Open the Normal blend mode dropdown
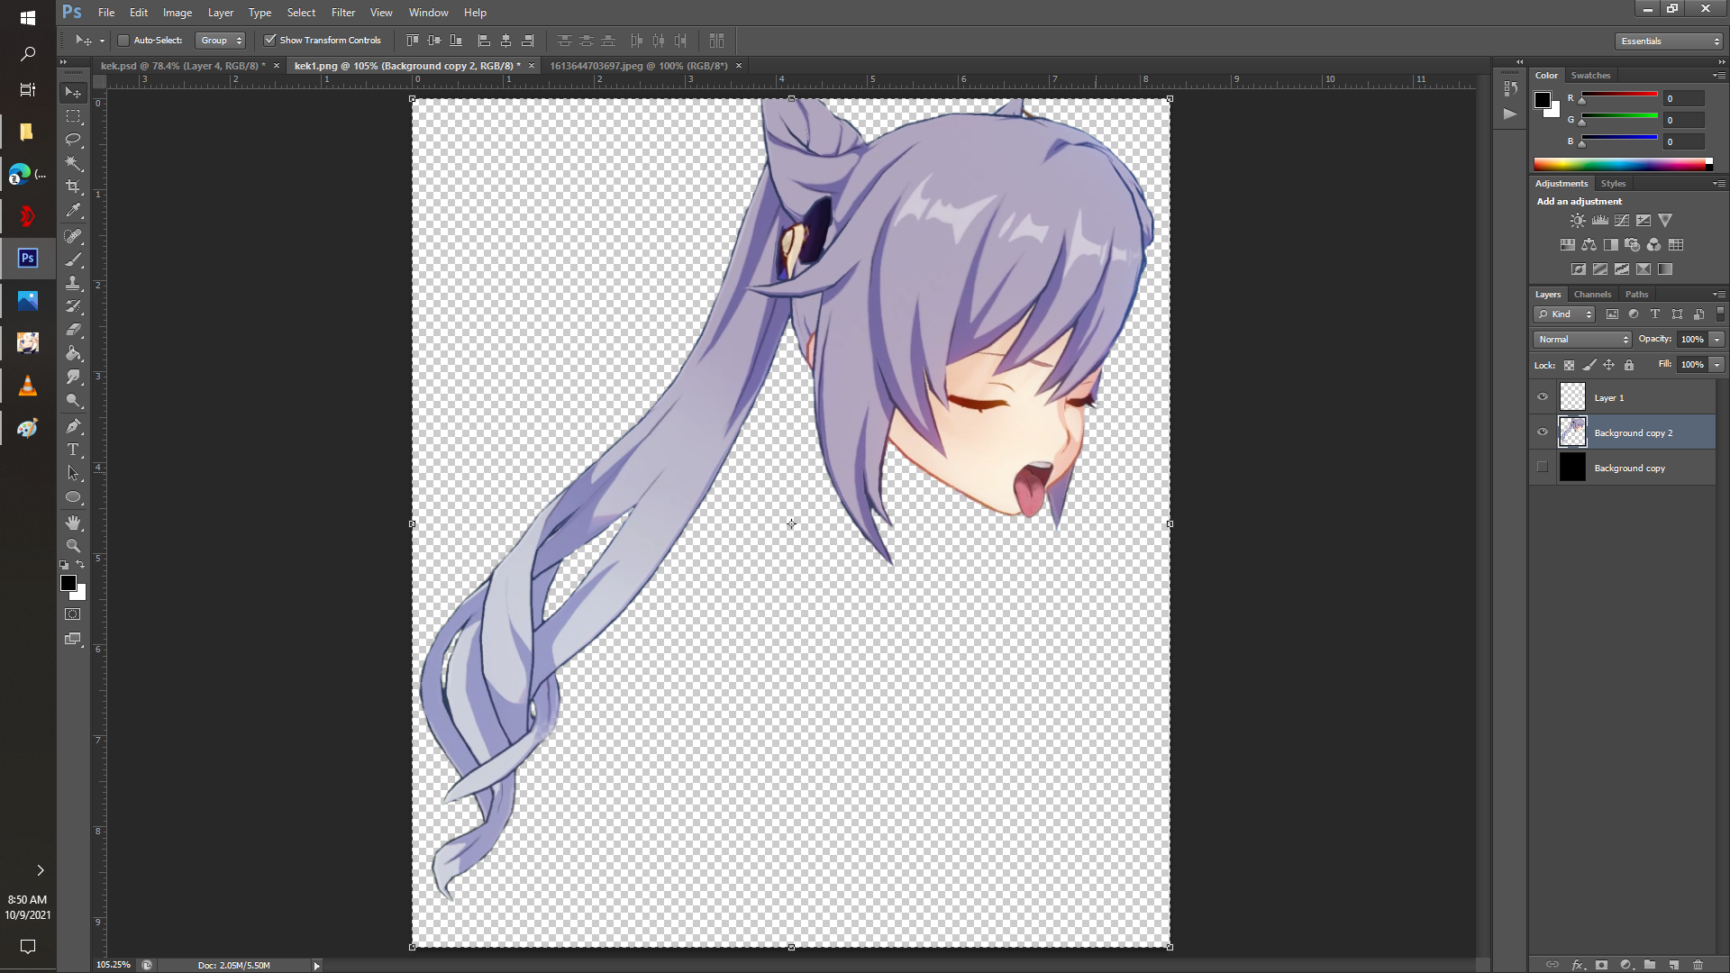 point(1583,340)
